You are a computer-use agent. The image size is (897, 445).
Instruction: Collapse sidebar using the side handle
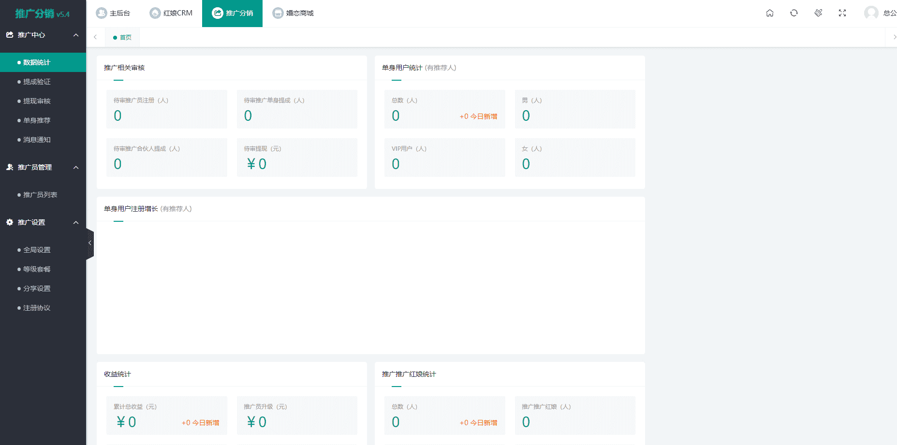coord(90,243)
